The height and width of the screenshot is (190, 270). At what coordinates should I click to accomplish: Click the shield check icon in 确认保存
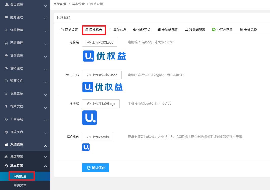click(89, 168)
